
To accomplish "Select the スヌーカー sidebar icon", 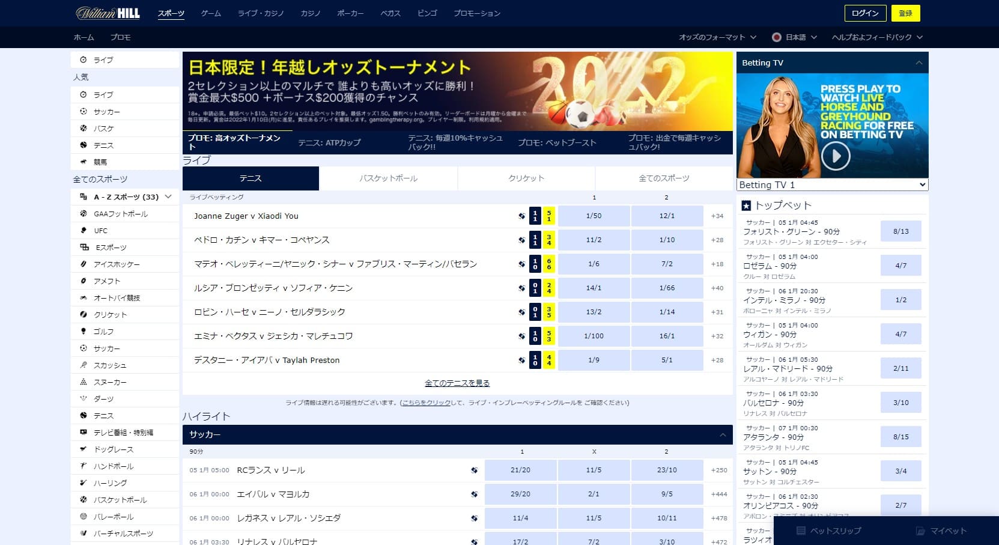I will pyautogui.click(x=83, y=382).
